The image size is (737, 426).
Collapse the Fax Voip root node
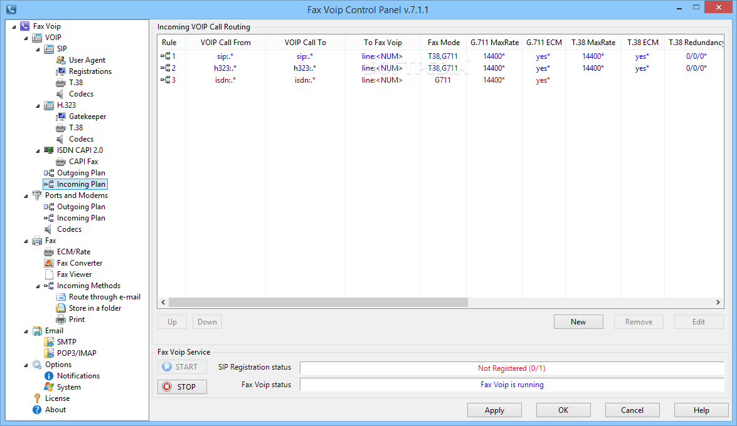[x=14, y=27]
